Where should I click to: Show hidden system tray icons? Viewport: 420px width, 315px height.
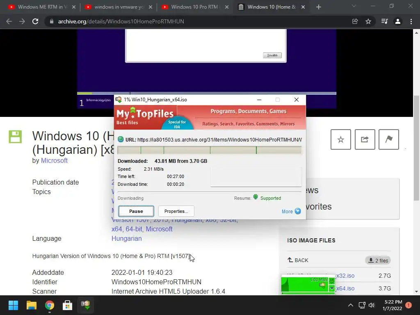click(x=350, y=305)
